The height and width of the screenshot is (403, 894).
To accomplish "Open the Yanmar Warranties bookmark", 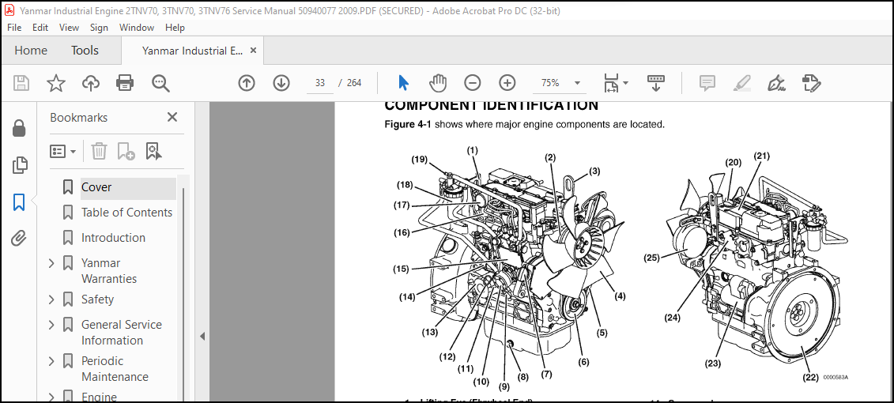I will coord(109,271).
